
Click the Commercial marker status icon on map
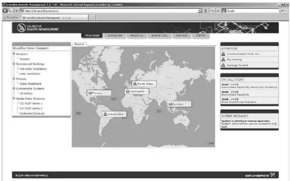127,92
